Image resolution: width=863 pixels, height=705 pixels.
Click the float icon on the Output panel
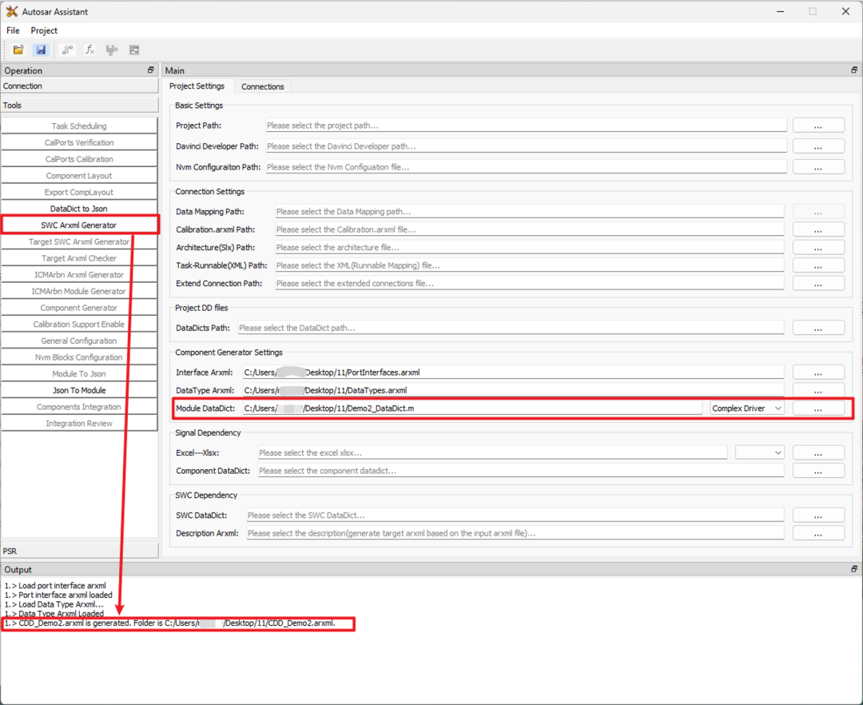(853, 569)
